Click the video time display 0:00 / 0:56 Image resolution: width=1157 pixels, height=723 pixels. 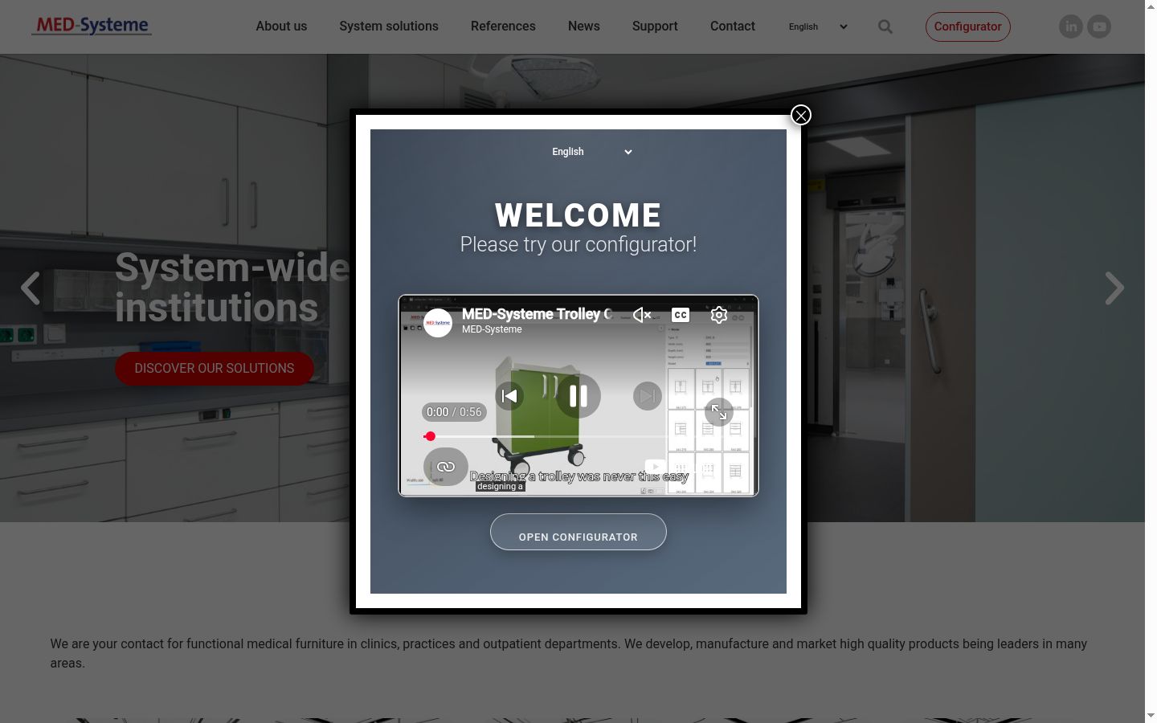[x=454, y=412]
